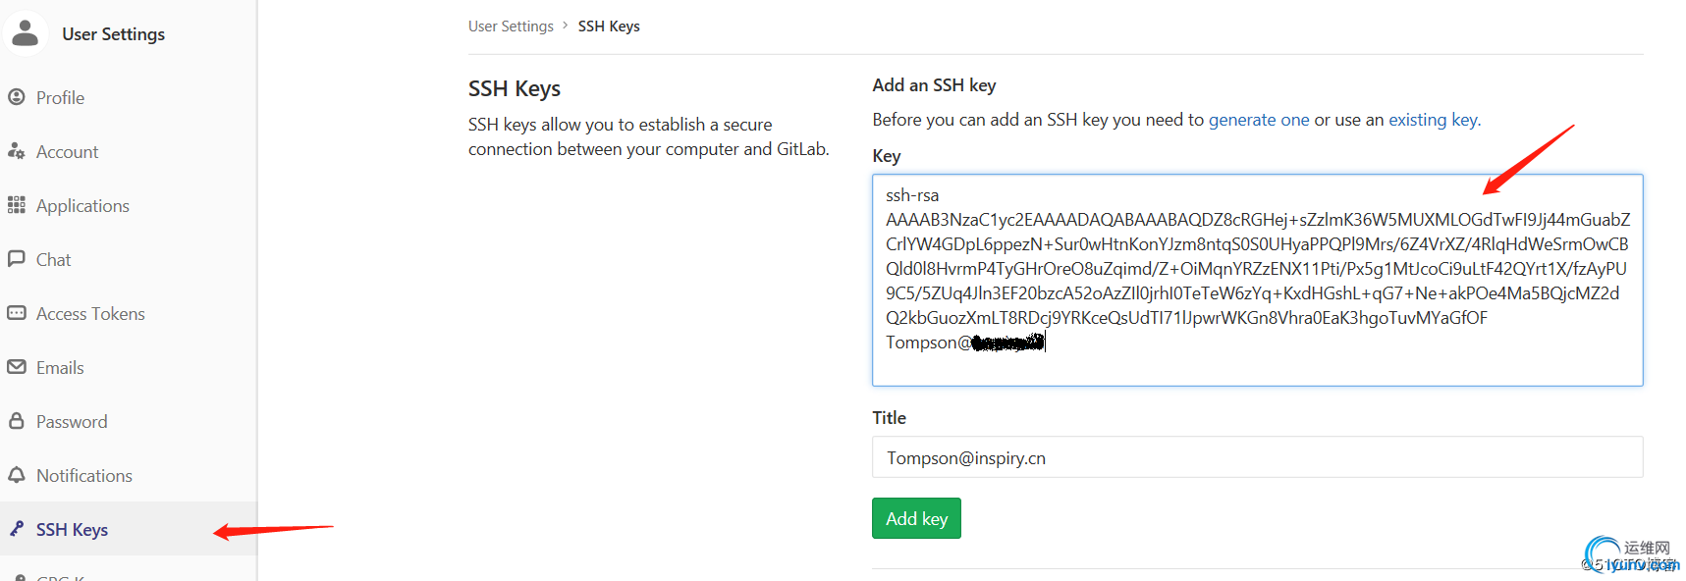Open Notifications settings

pos(84,476)
